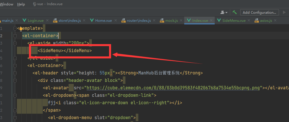Image resolution: width=289 pixels, height=122 pixels.
Task: Open the axios.js tab
Action: 266,20
